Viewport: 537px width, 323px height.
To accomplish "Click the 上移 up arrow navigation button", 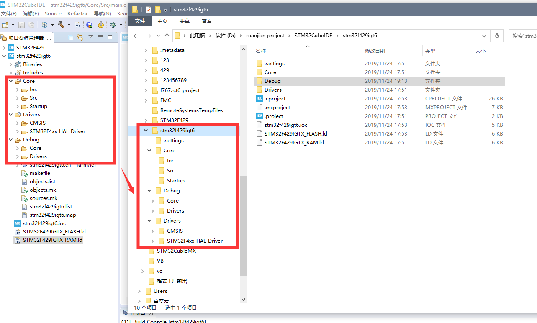I will (x=166, y=36).
